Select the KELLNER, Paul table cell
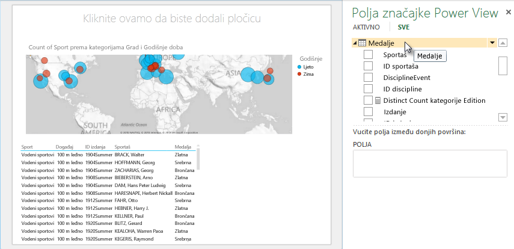This screenshot has height=249, width=514. 129,216
